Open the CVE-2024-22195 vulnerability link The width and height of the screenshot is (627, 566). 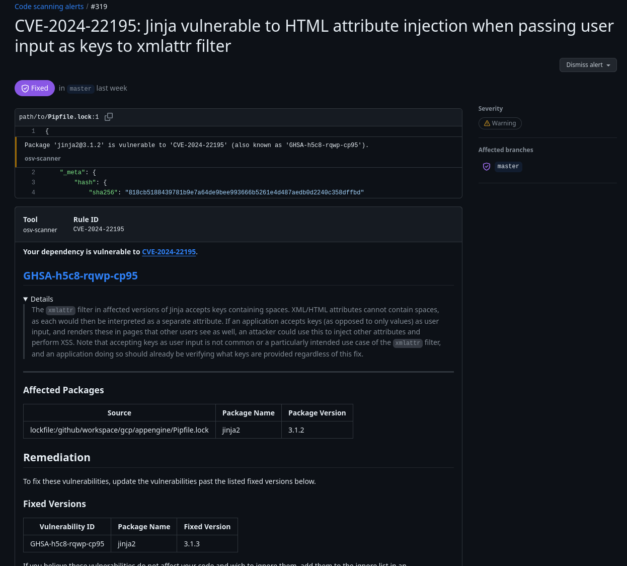[169, 252]
